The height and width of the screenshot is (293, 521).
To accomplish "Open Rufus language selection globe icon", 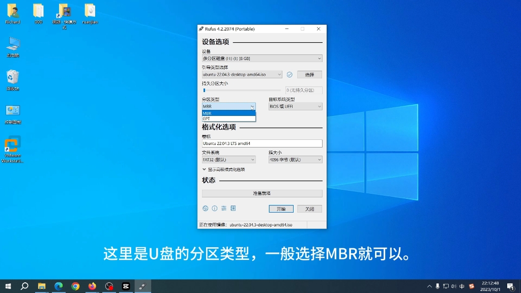I will click(206, 208).
